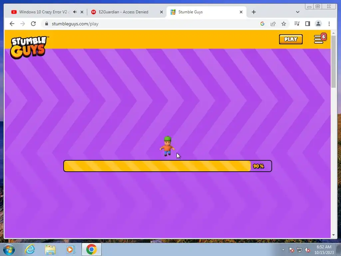Click the vertical scrollbar thumb

click(333, 62)
